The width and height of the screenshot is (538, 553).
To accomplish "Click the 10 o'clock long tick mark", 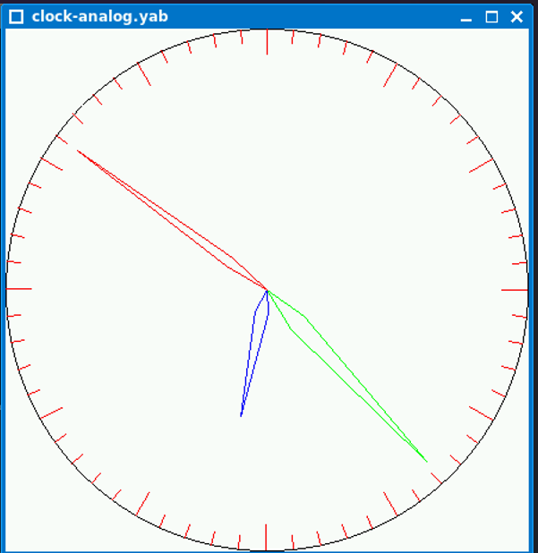I will (x=52, y=166).
